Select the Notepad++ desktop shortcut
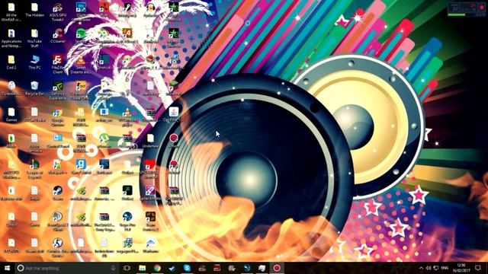The height and width of the screenshot is (274, 488). pyautogui.click(x=58, y=167)
